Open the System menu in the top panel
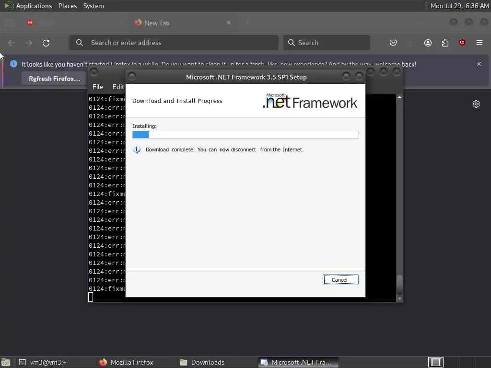The height and width of the screenshot is (368, 491). (x=94, y=6)
